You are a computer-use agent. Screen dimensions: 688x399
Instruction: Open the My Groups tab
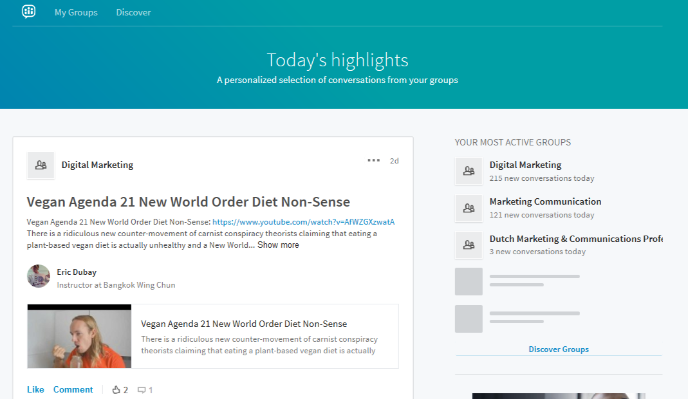coord(76,12)
